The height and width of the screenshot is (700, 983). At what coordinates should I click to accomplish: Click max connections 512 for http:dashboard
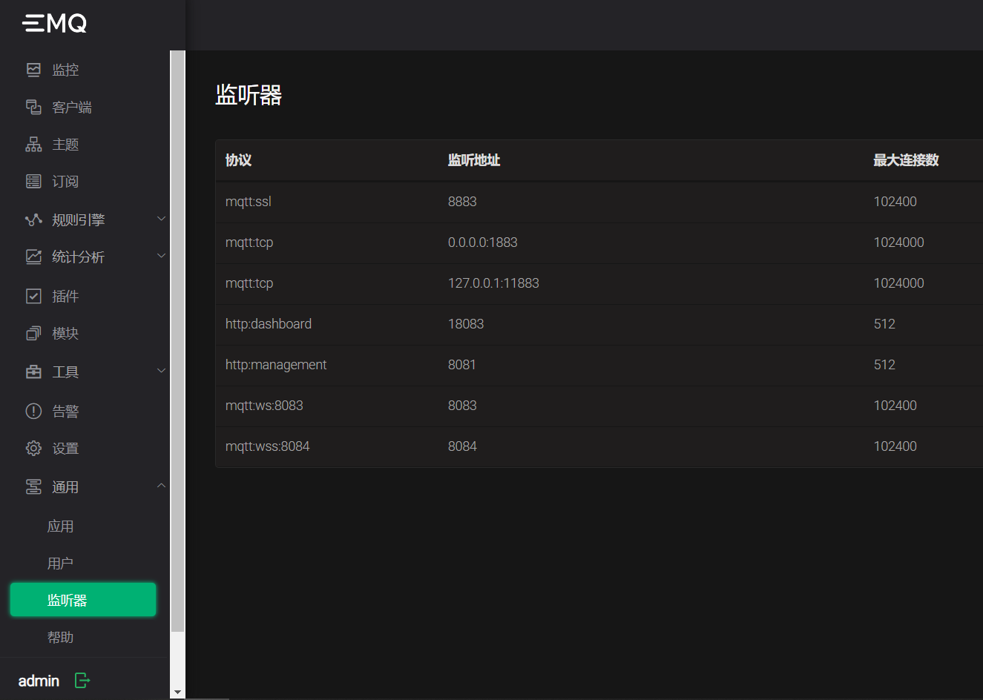click(x=884, y=324)
